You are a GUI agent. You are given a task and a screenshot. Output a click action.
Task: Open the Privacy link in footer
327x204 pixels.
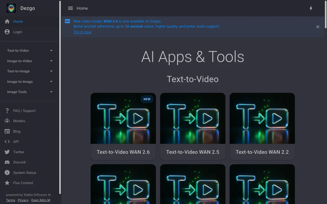click(23, 200)
